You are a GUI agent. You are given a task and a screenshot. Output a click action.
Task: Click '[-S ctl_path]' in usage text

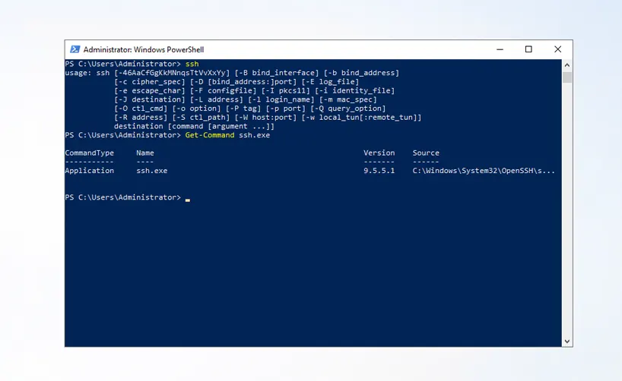(x=201, y=117)
